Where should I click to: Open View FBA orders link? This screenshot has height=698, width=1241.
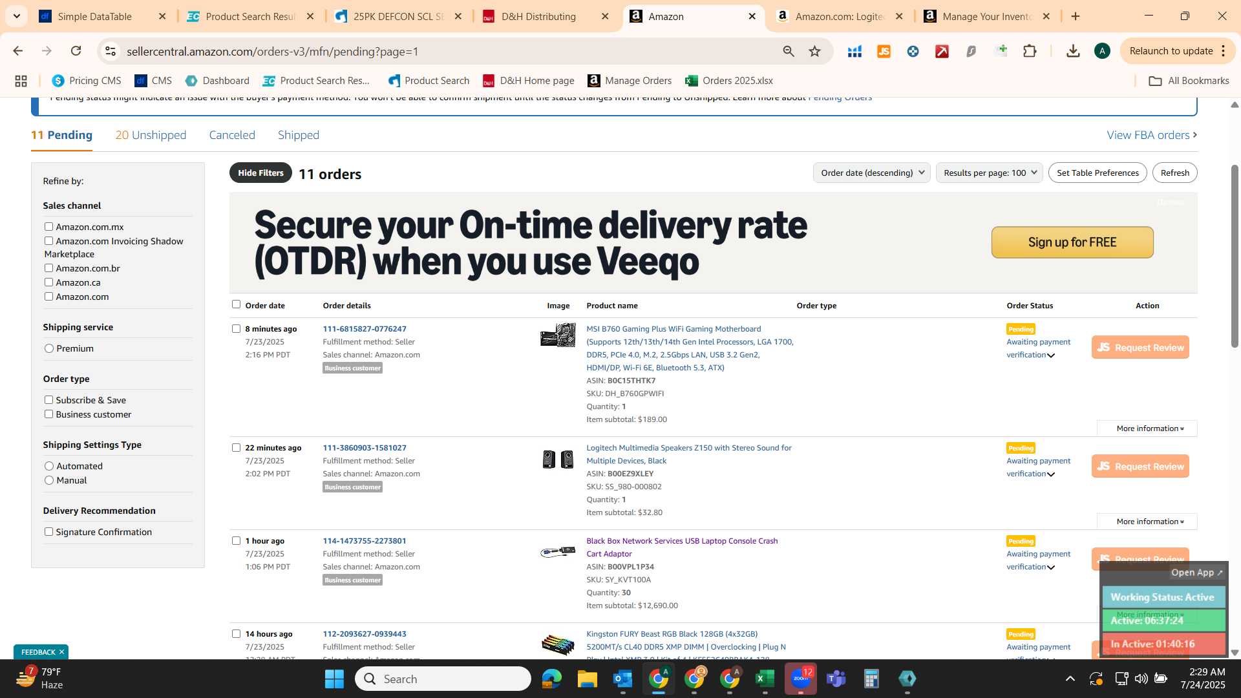(x=1152, y=135)
